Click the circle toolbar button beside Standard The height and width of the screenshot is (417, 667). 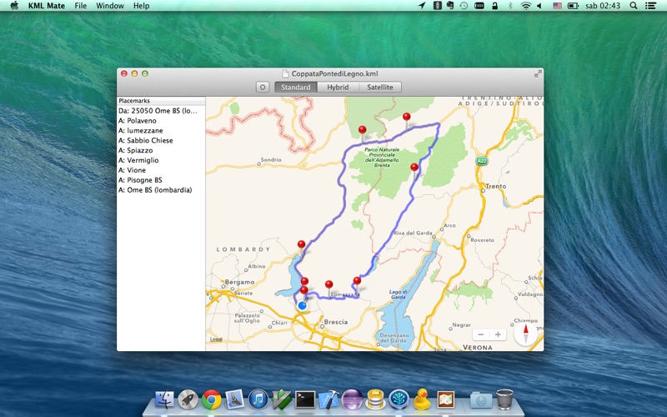(263, 88)
